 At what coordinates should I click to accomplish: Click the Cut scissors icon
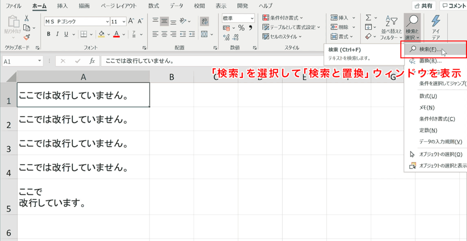26,18
